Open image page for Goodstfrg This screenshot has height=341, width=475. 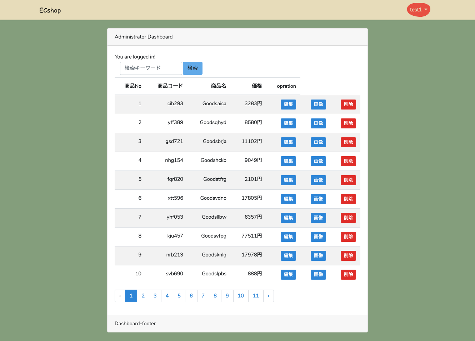318,180
